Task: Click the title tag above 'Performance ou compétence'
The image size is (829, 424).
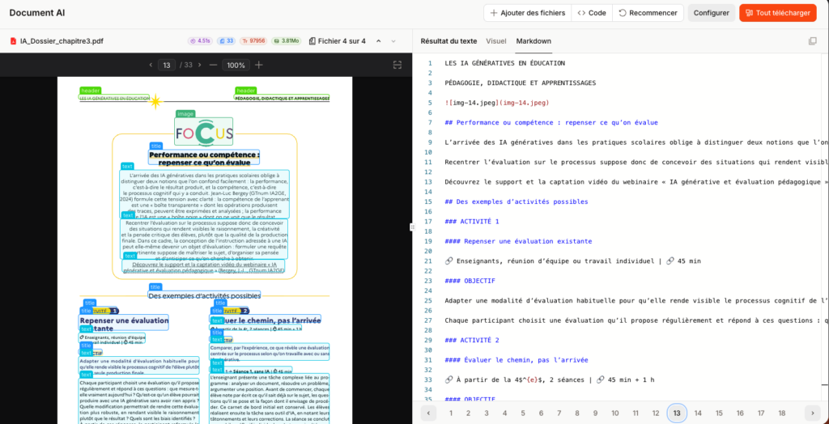Action: point(156,146)
